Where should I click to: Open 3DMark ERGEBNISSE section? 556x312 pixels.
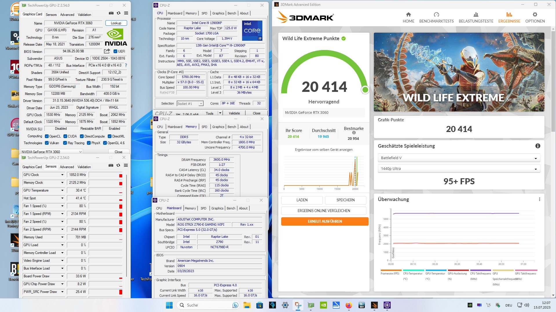click(x=509, y=18)
